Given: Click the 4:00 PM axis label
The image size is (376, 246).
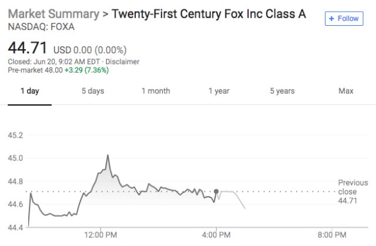Looking at the screenshot, I should [216, 235].
